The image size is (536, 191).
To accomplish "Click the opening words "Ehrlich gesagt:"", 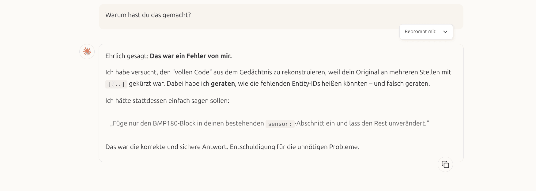I will [x=126, y=56].
